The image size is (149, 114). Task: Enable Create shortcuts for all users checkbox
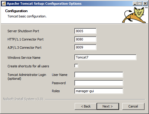[76, 66]
